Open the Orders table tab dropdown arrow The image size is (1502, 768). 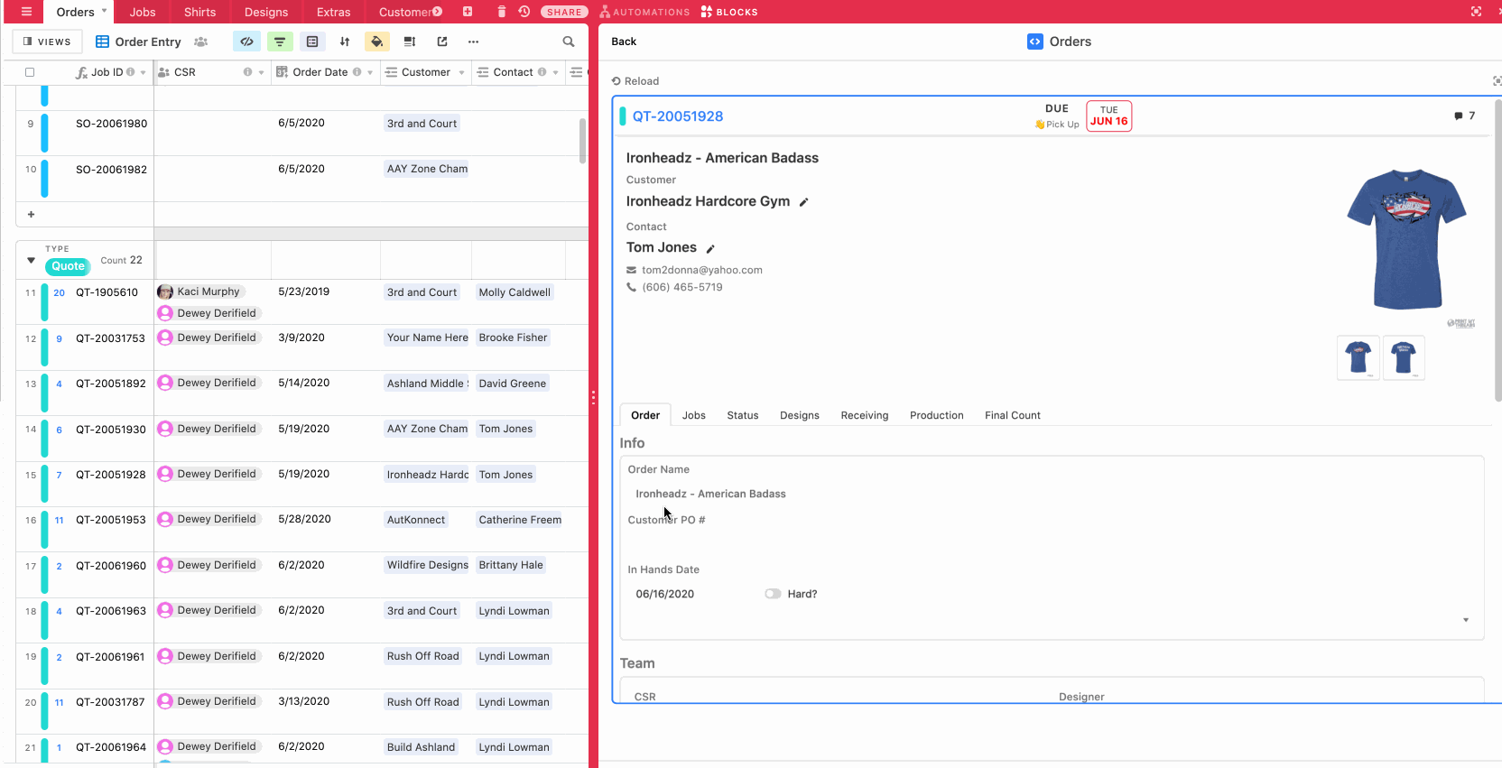(104, 11)
